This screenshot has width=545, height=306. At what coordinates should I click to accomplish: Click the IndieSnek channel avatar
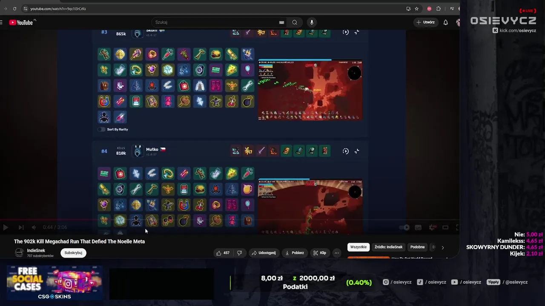pyautogui.click(x=19, y=253)
